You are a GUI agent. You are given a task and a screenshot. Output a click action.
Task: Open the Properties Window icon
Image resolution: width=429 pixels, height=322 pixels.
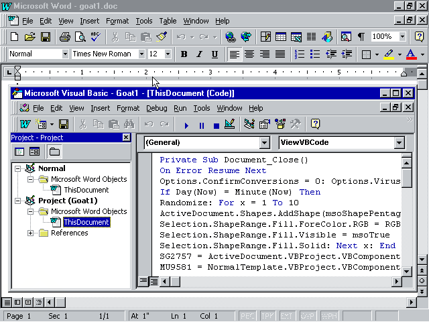coord(265,124)
